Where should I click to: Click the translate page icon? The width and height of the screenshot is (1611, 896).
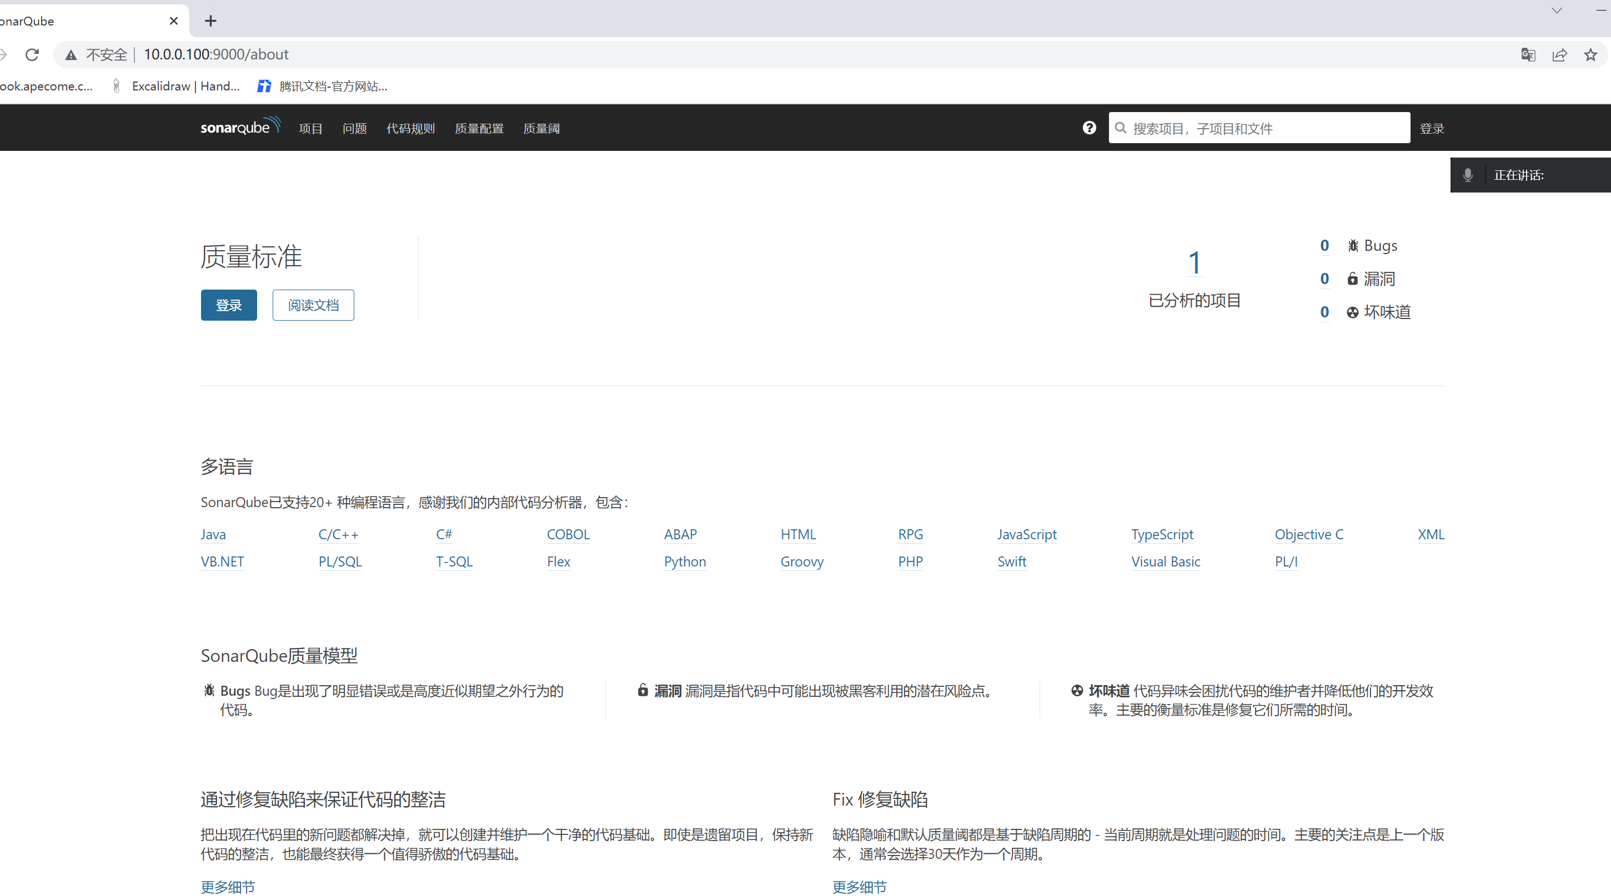[x=1528, y=54]
